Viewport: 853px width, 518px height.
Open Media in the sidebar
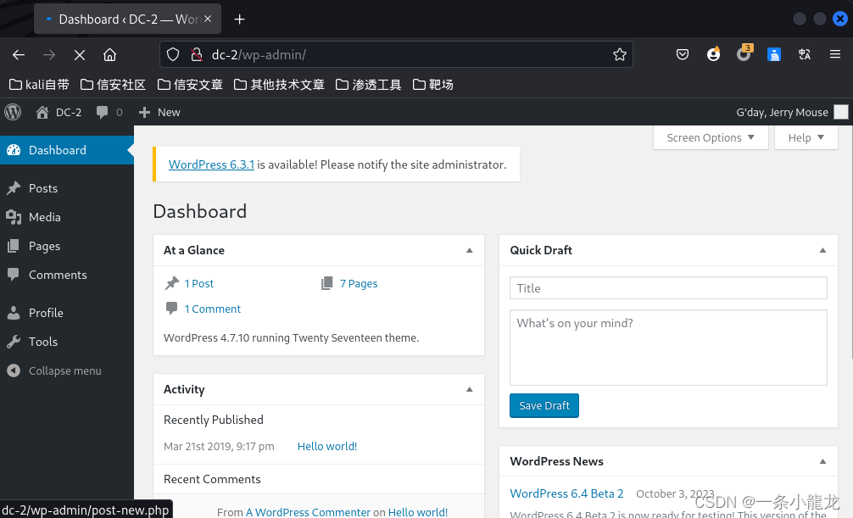(x=67, y=217)
